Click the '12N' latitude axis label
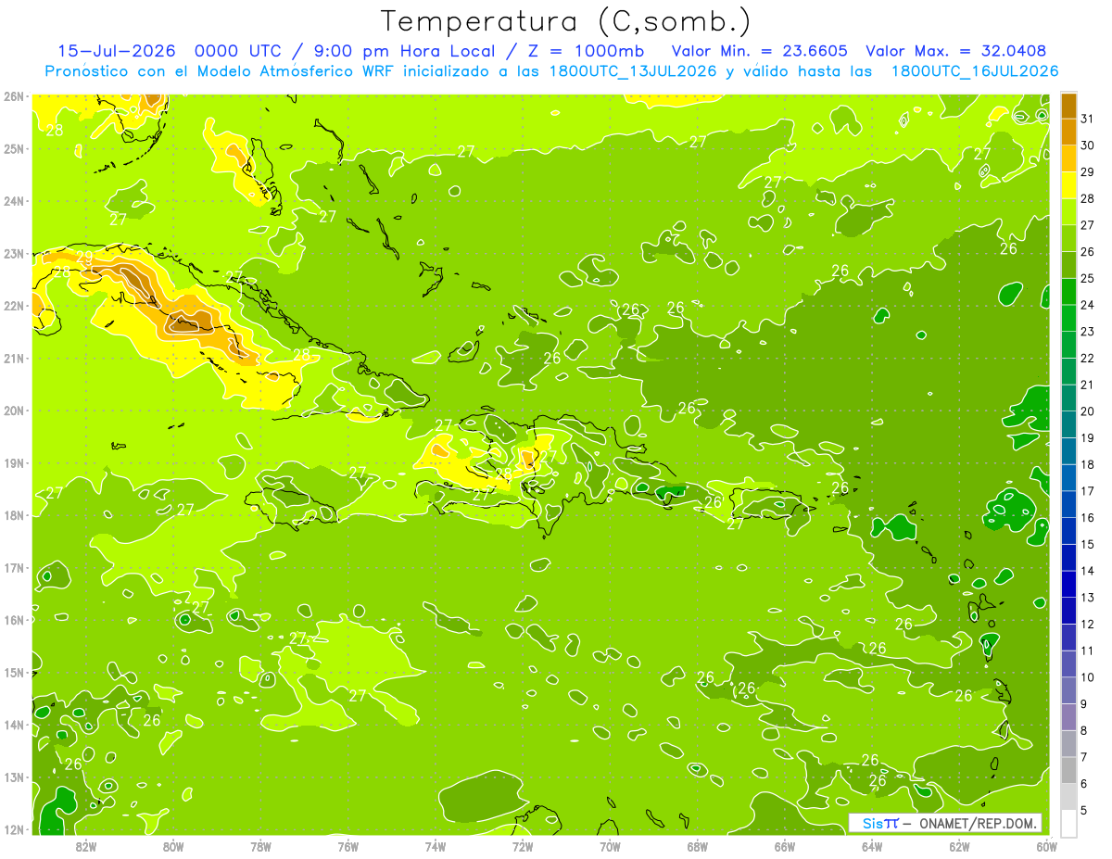Viewport: 1112px width, 859px height. (x=13, y=829)
